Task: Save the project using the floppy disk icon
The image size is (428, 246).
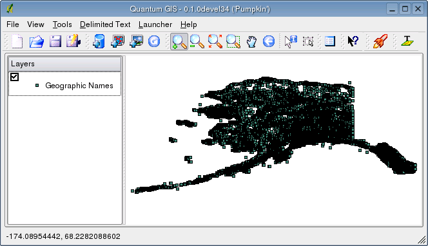Action: [x=55, y=41]
